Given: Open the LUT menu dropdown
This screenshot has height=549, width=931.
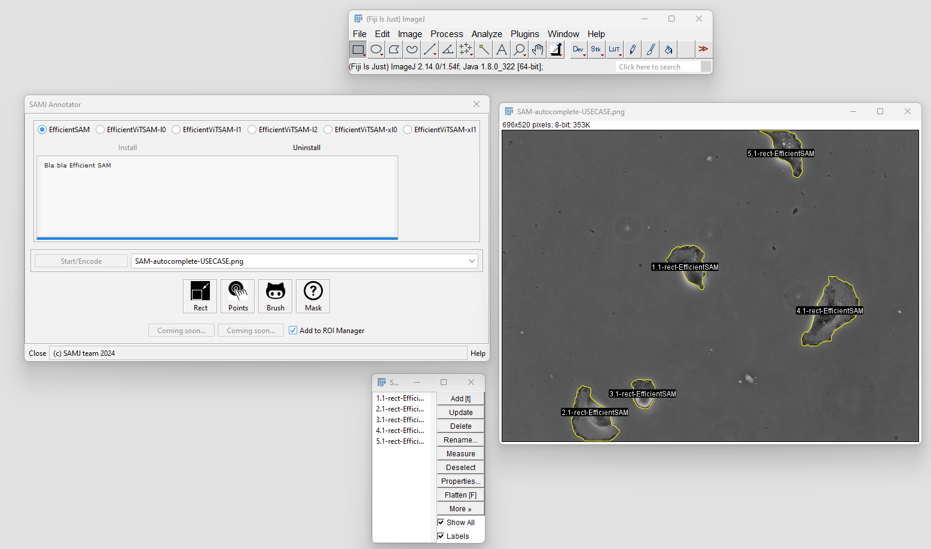Looking at the screenshot, I should click(x=615, y=50).
